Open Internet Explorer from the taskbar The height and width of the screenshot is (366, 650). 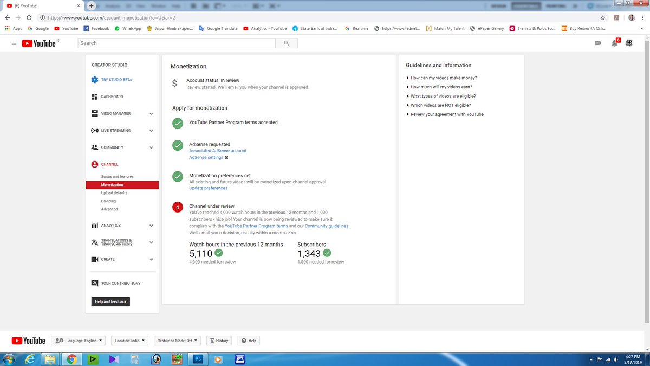[x=30, y=359]
